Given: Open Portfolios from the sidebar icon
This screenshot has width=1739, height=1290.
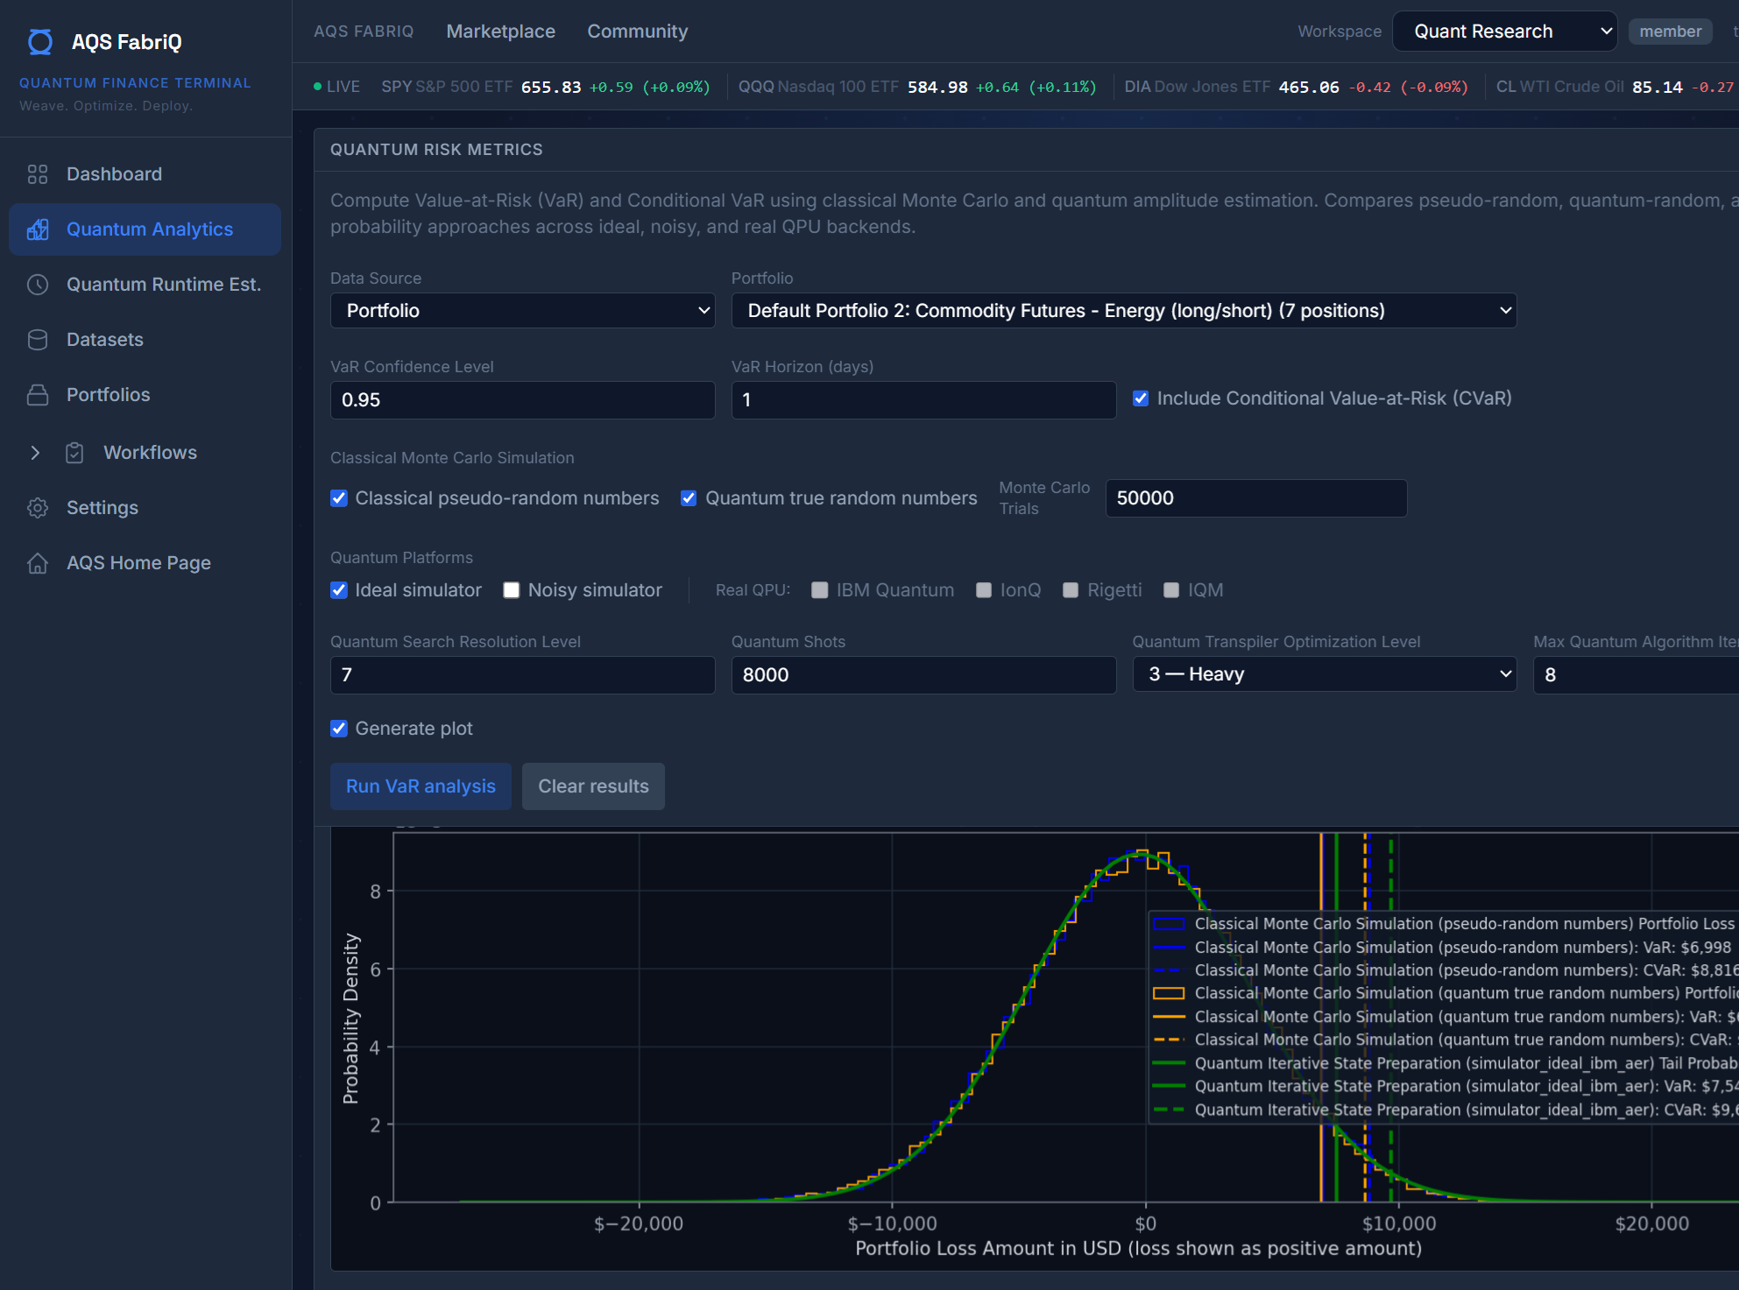Looking at the screenshot, I should [37, 394].
